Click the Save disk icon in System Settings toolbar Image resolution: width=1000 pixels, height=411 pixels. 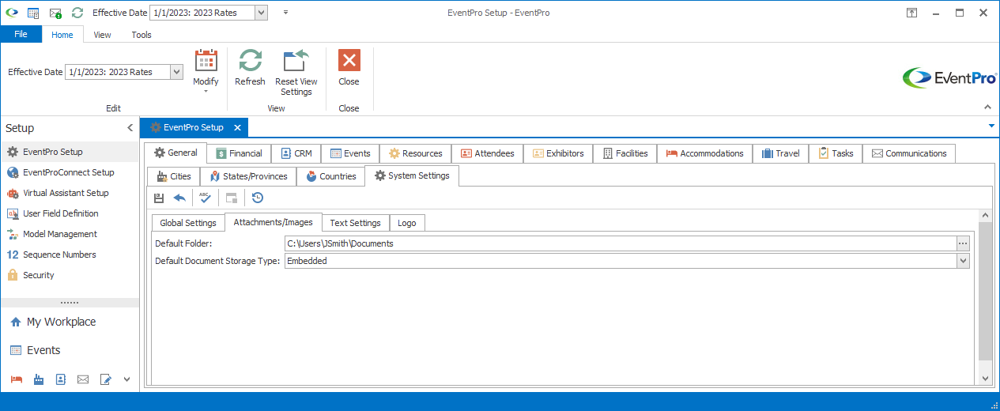[x=159, y=198]
